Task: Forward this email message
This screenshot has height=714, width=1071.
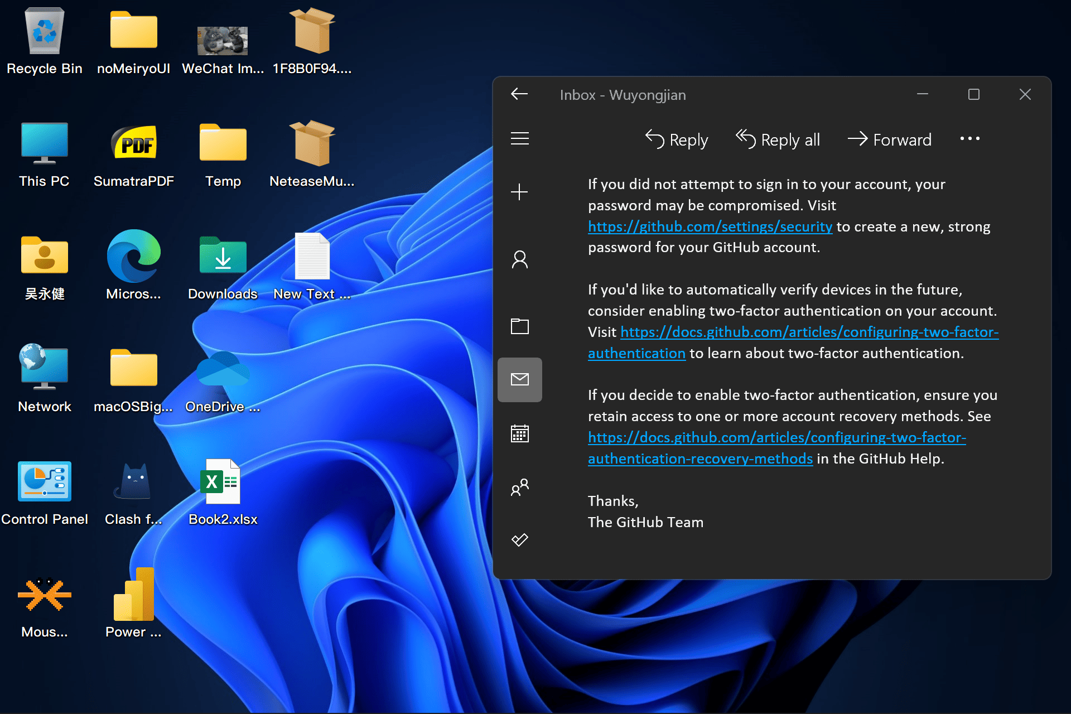Action: point(889,139)
